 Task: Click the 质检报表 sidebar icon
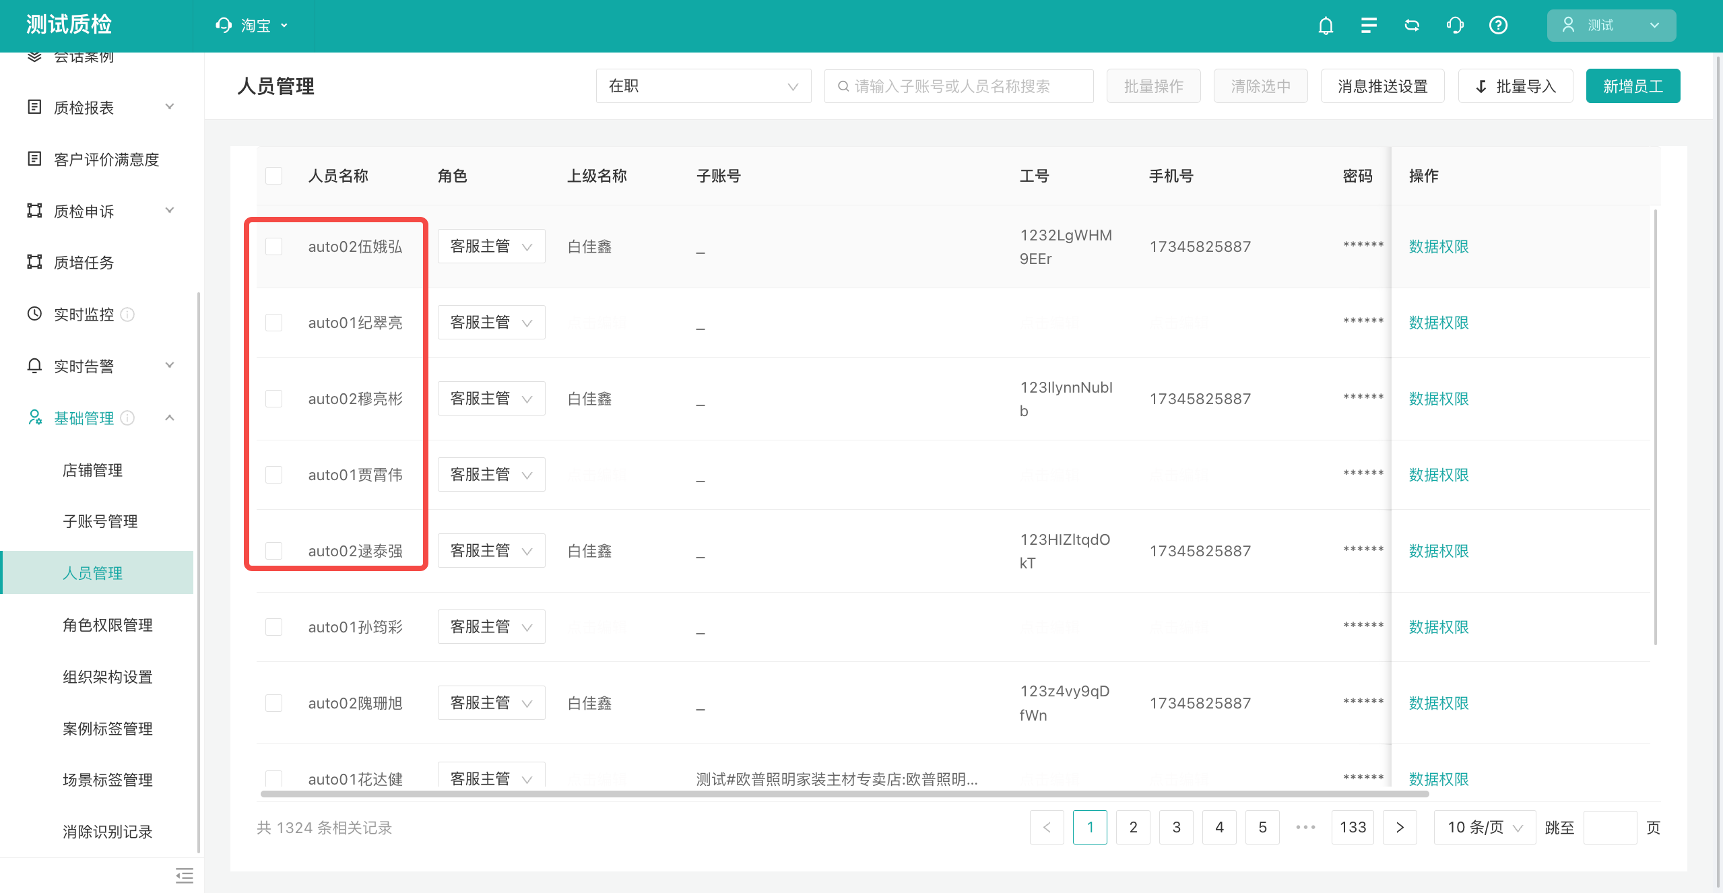coord(34,106)
